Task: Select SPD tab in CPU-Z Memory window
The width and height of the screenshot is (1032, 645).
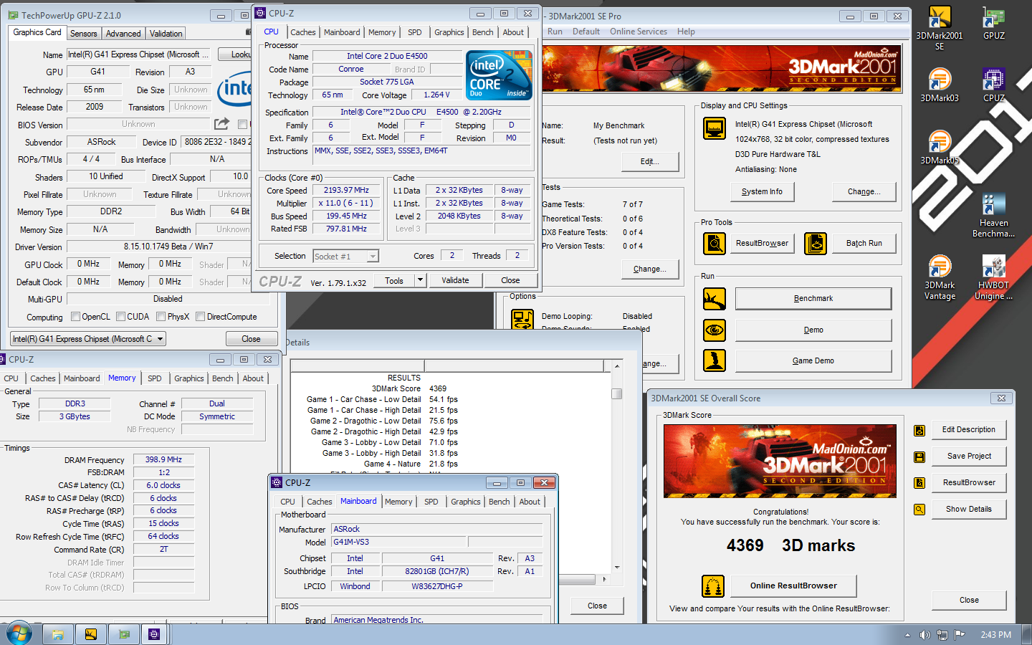Action: (x=155, y=378)
